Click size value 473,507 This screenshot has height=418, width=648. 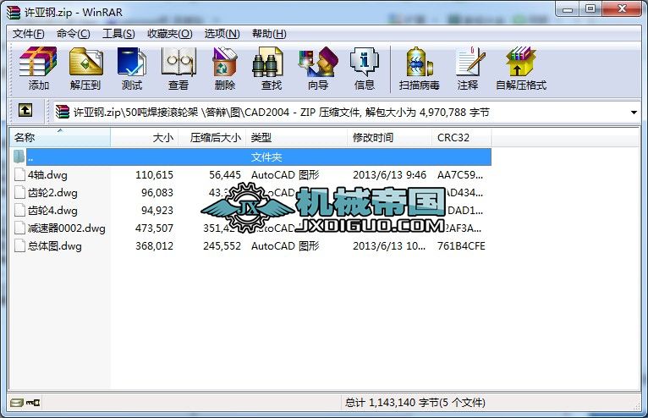click(x=154, y=228)
